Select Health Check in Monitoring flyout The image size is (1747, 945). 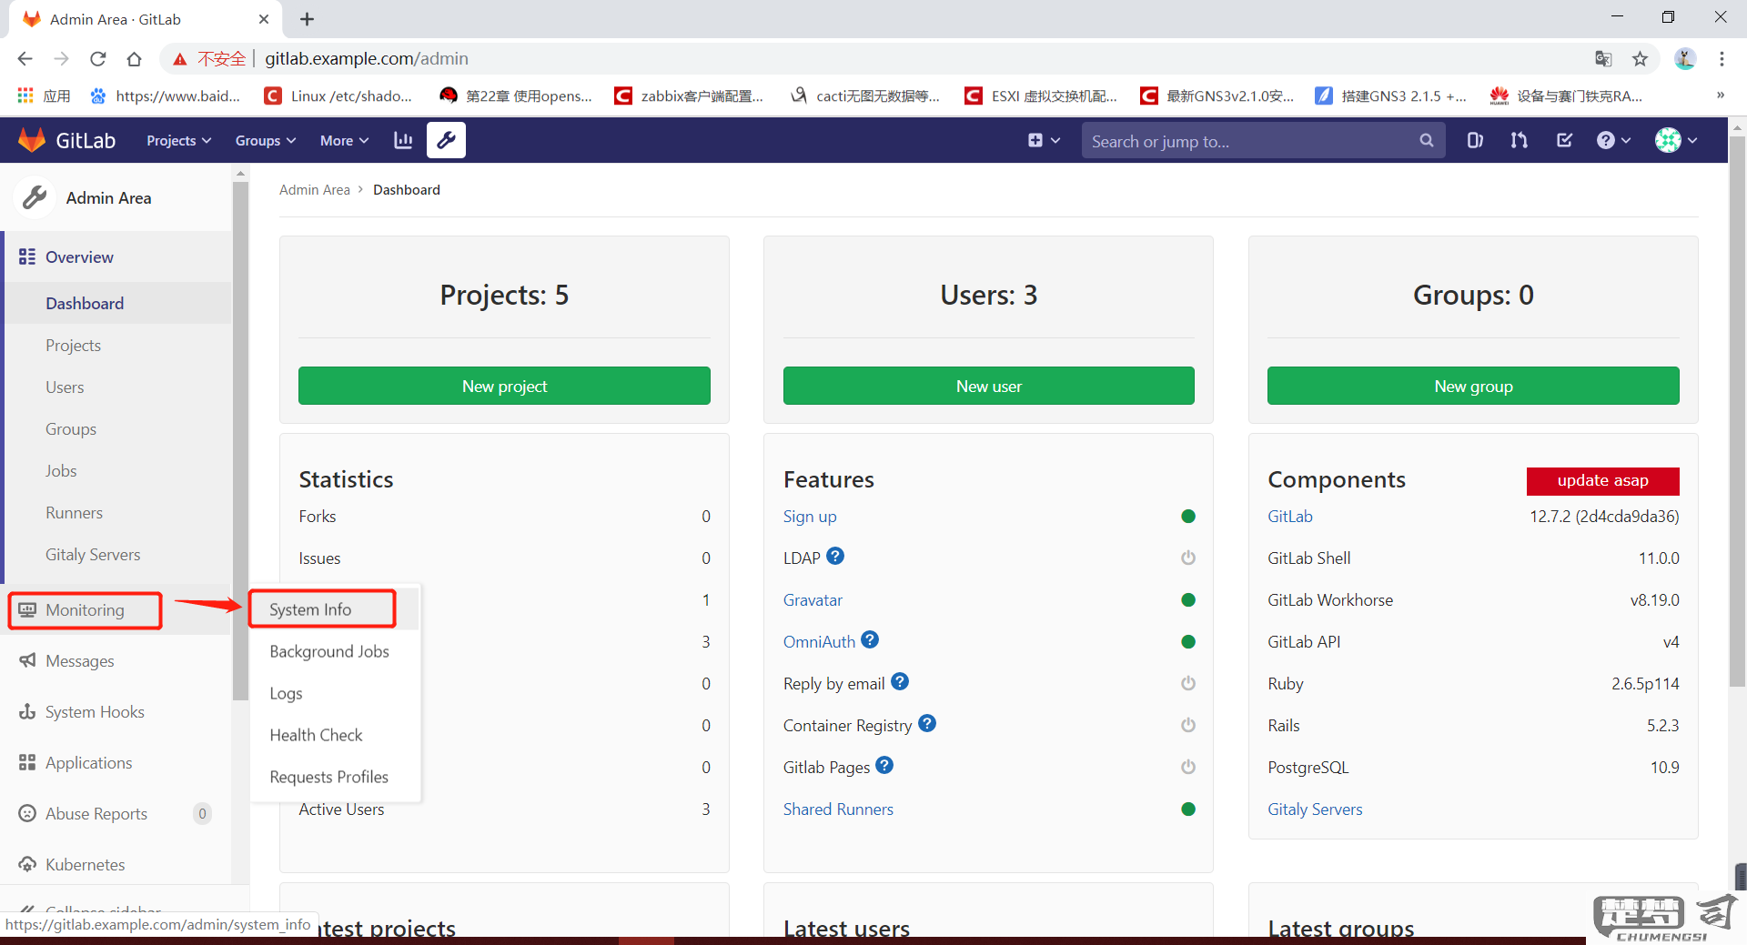pyautogui.click(x=316, y=735)
